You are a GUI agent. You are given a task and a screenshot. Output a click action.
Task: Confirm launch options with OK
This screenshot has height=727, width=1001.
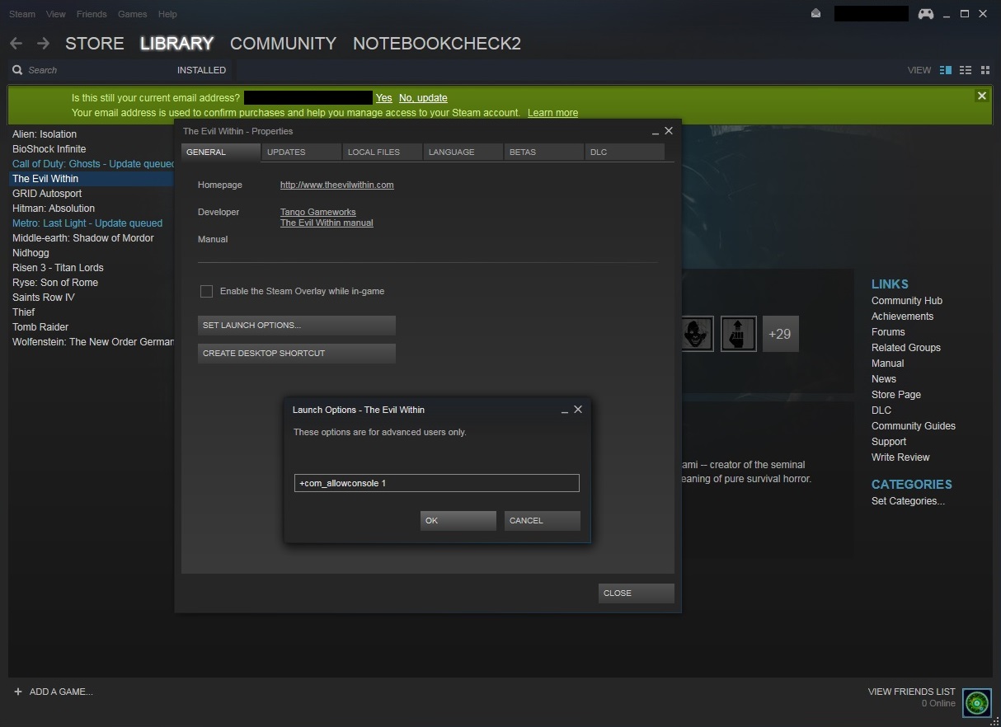click(x=458, y=520)
